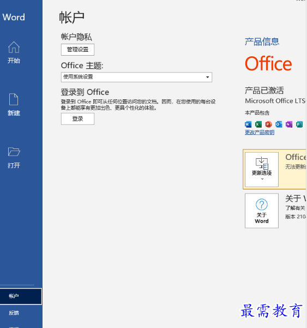The width and height of the screenshot is (307, 328).
Task: Click the Word title in sidebar
Action: pyautogui.click(x=14, y=17)
